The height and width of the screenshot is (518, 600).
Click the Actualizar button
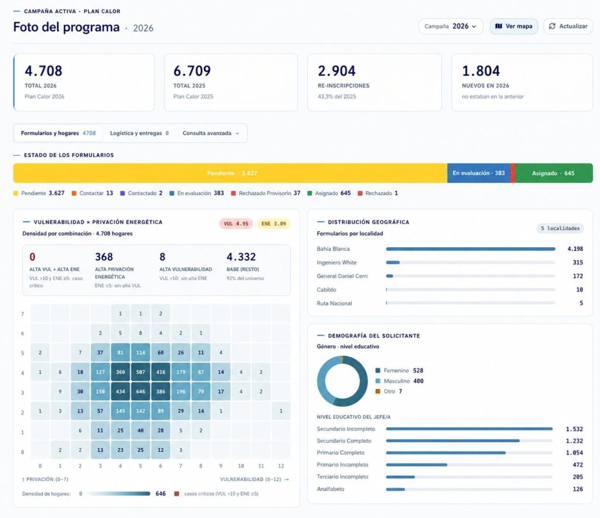coord(568,26)
